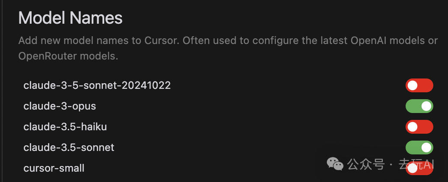This screenshot has width=448, height=182.
Task: Select the claude-3-5-sonnet-20241022 model name
Action: [x=97, y=85]
